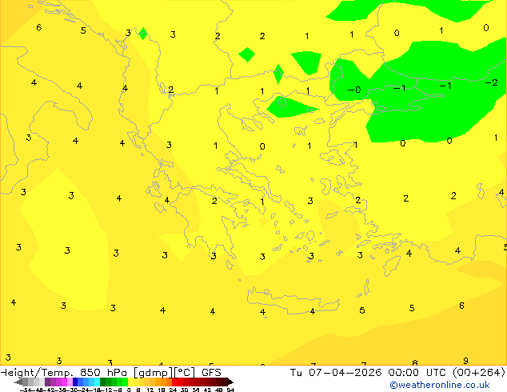Pick the magenta legend swatch
This screenshot has width=507, height=392.
pos(64,382)
